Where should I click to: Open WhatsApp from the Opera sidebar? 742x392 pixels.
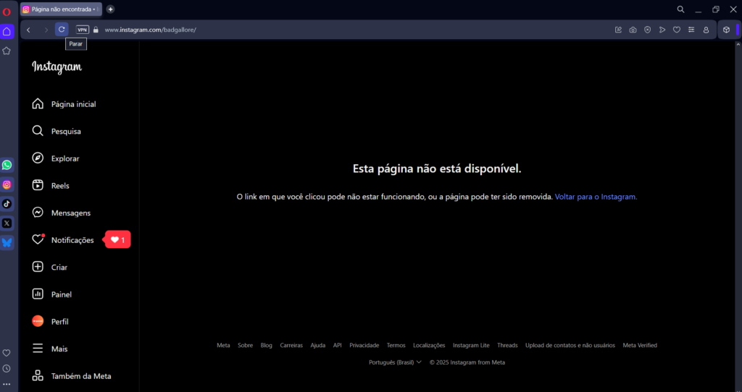7,165
